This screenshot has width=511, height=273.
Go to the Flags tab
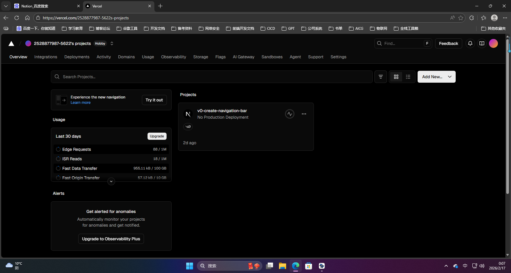pos(220,57)
